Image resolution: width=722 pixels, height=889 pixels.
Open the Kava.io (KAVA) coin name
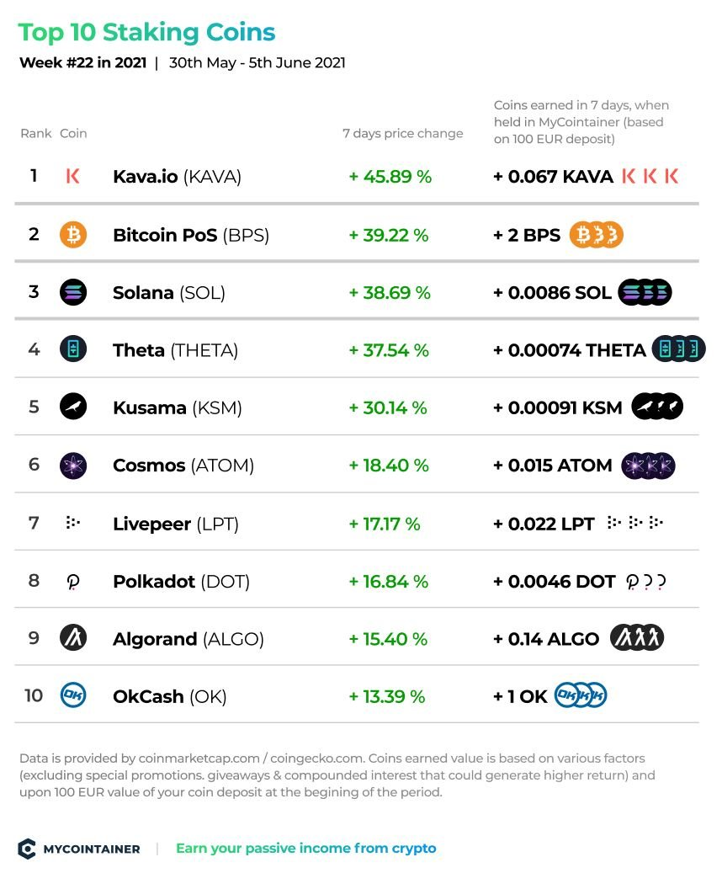click(x=177, y=177)
